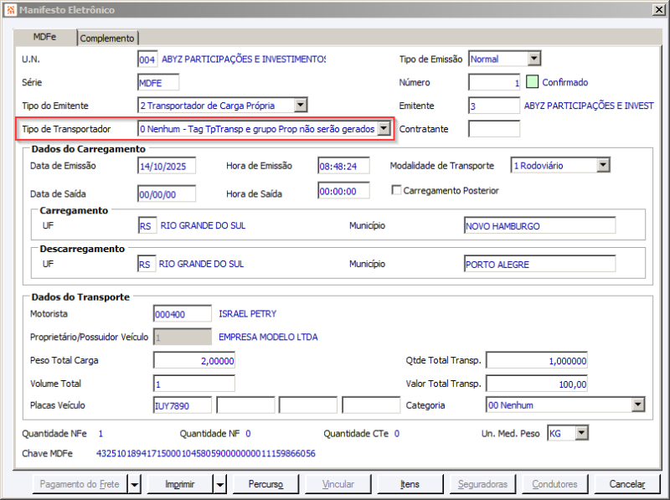Click the Manifesto Eletrônico title bar icon
The height and width of the screenshot is (500, 670).
pos(11,9)
